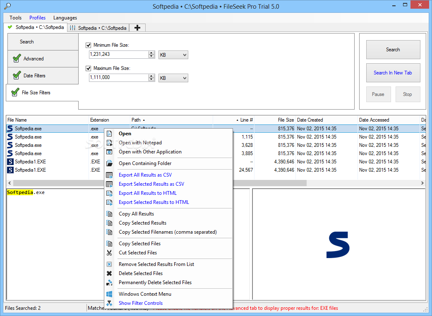Click the Copy Selected Filenames icon
This screenshot has height=316, width=432.
point(109,232)
